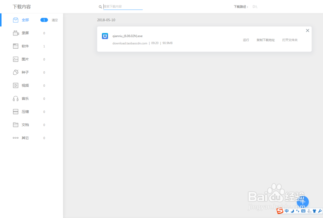
Task: Select the 视频 category label
Action: pyautogui.click(x=25, y=85)
